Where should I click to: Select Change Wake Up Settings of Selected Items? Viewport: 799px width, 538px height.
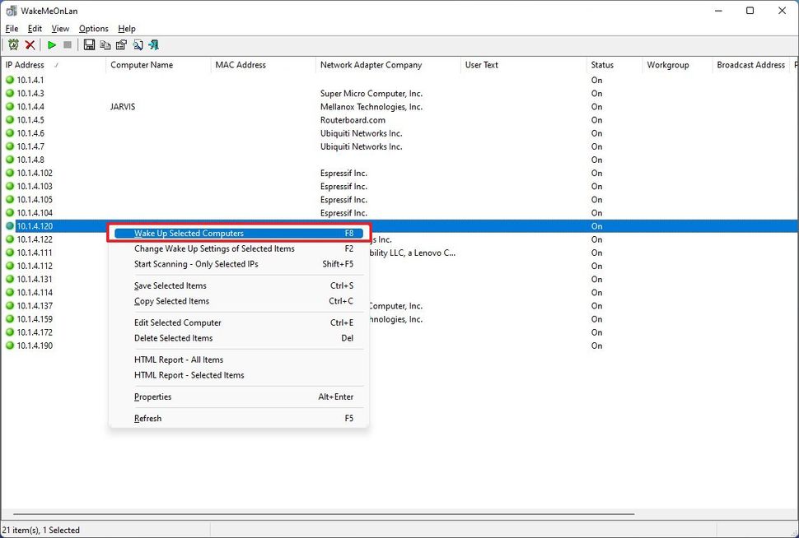(x=214, y=248)
